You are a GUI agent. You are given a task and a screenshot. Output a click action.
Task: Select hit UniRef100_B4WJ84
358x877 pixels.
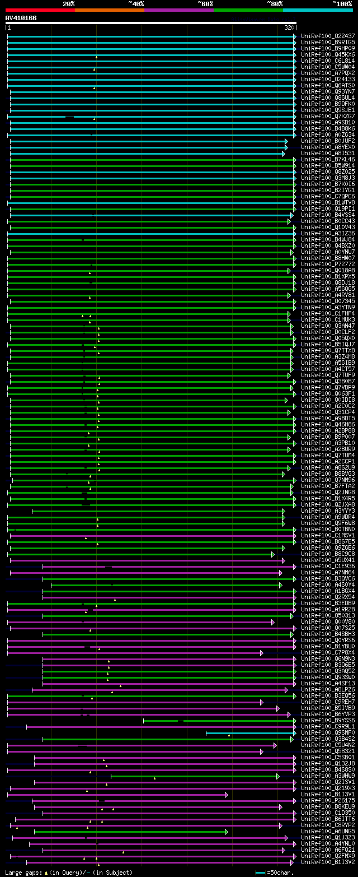pyautogui.click(x=328, y=239)
